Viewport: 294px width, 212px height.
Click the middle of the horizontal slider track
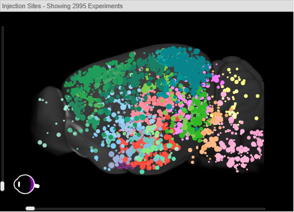click(146, 208)
